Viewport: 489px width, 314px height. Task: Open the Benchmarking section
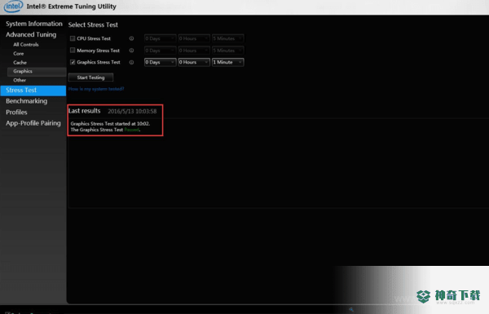click(x=27, y=101)
